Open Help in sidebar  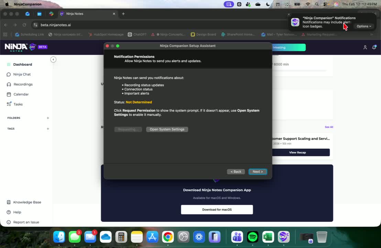point(17,212)
